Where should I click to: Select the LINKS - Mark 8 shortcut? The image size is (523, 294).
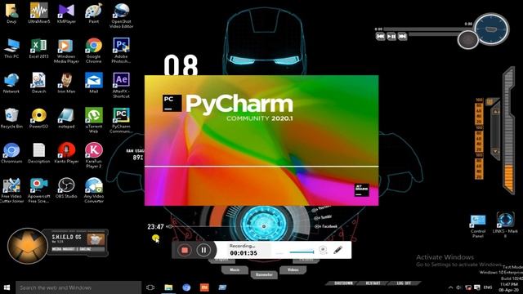tap(505, 225)
